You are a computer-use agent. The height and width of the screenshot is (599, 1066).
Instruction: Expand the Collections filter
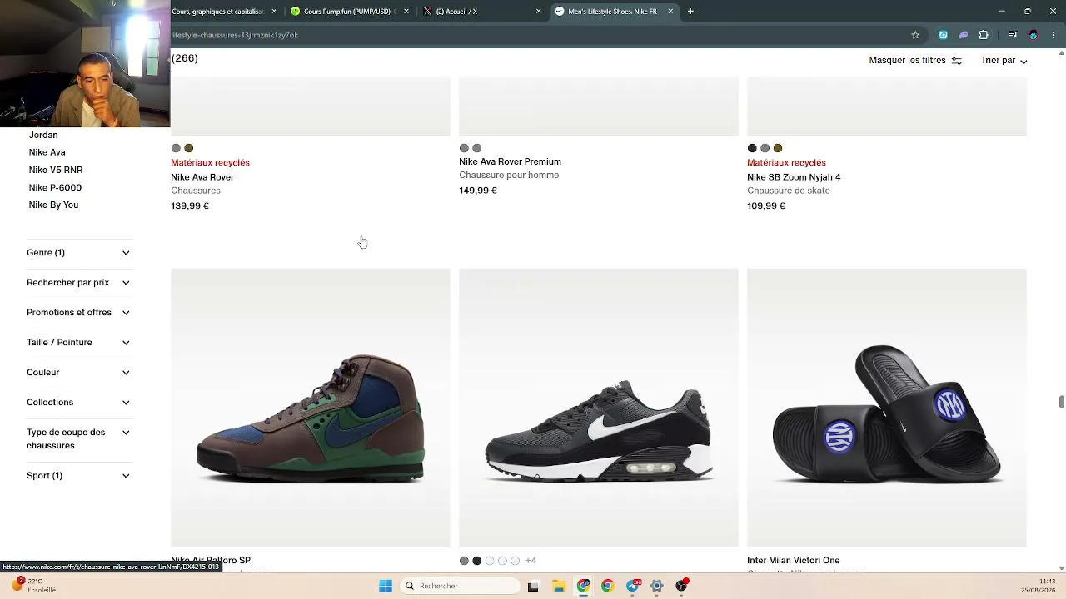tap(78, 402)
